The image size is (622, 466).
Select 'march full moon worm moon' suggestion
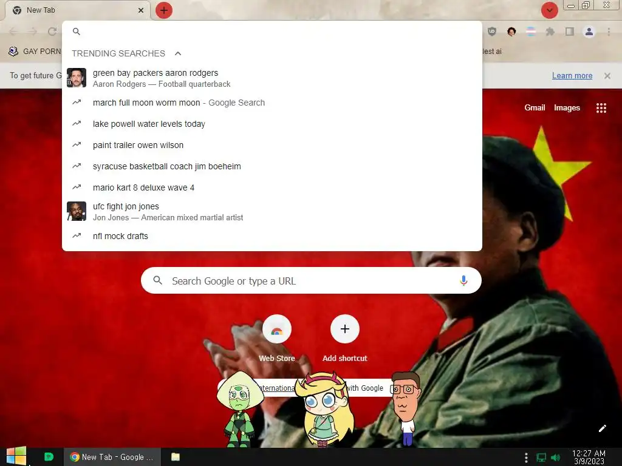click(272, 103)
